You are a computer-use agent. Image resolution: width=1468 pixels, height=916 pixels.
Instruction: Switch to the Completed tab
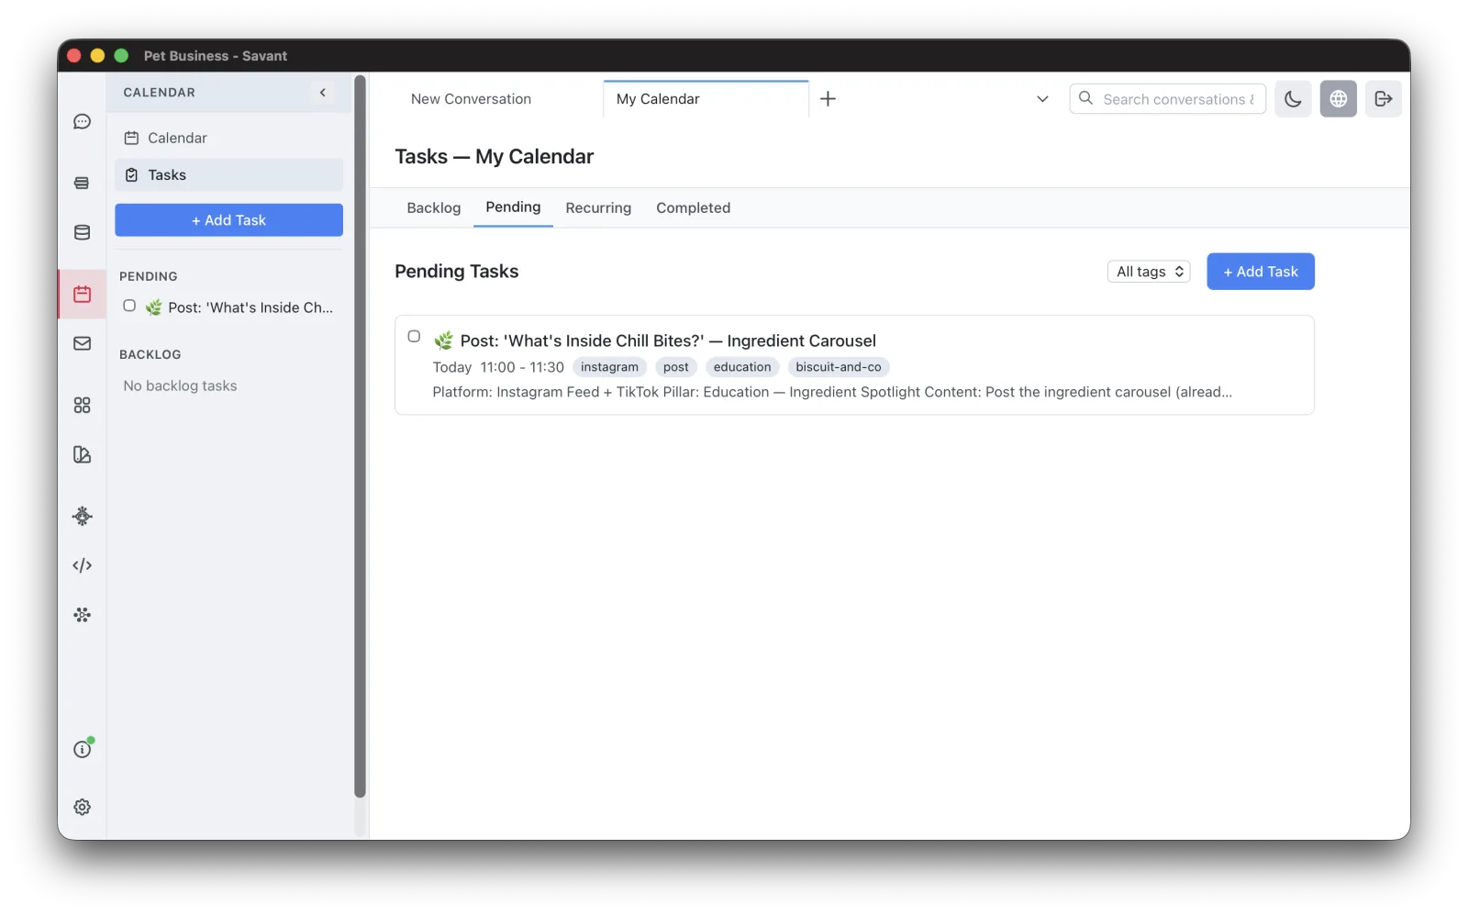pos(694,208)
